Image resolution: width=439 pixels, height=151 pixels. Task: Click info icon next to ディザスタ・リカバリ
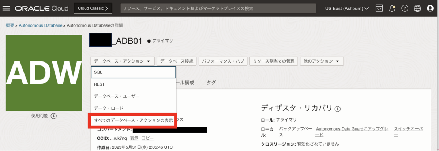338,108
